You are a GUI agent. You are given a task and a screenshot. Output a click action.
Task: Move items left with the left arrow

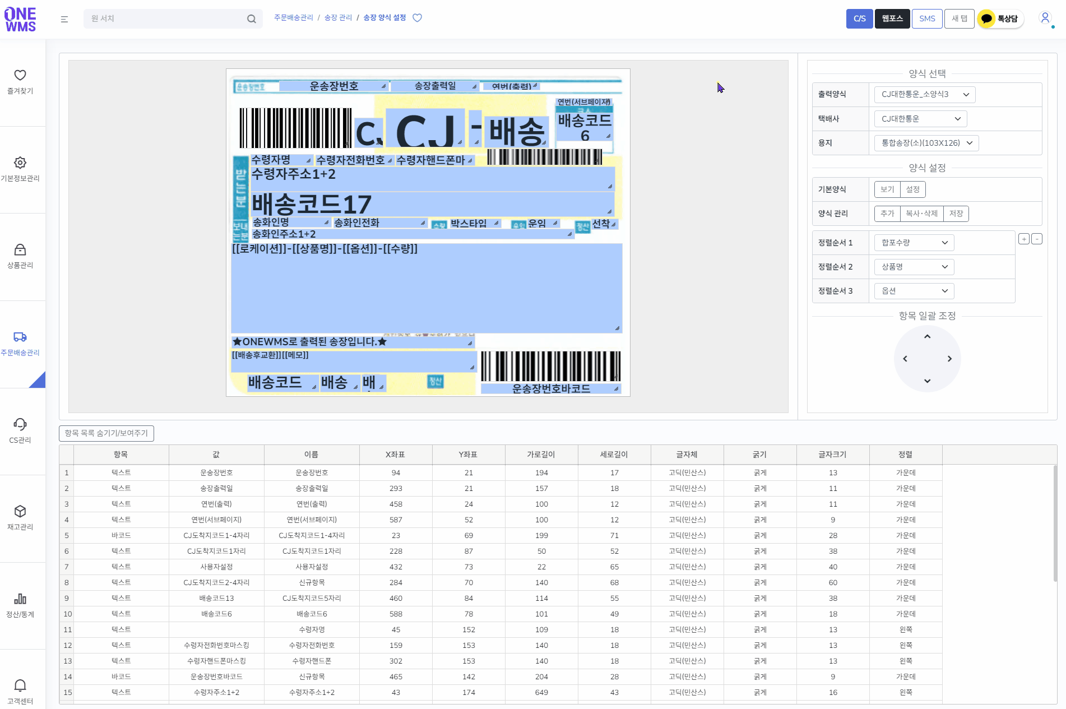click(905, 359)
